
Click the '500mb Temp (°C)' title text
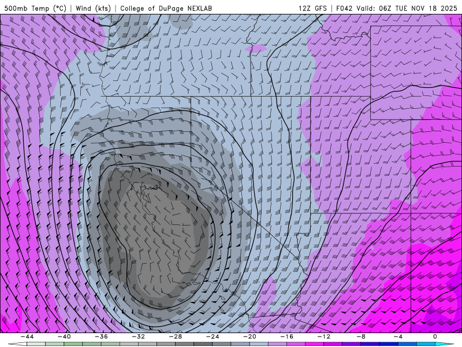pos(35,8)
